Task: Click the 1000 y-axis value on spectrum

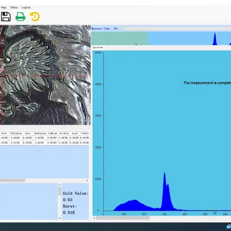Action: click(x=98, y=179)
